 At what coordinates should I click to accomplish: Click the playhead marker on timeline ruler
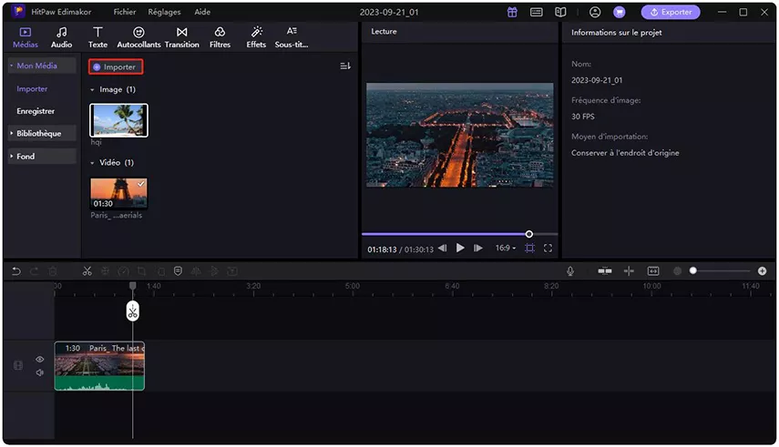133,286
